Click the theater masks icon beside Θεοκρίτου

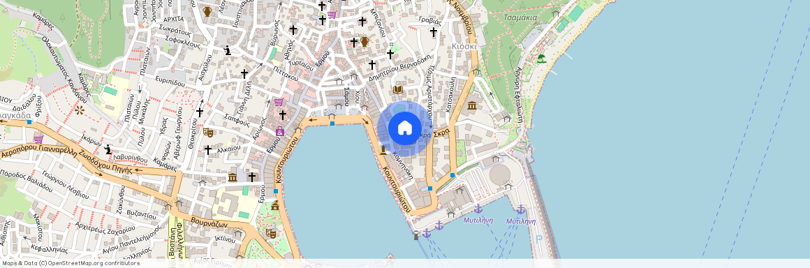click(208, 133)
